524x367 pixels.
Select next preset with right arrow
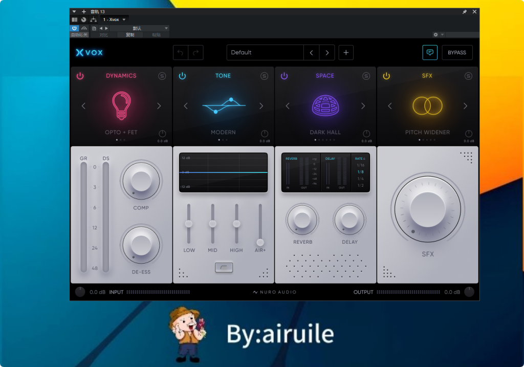tap(327, 53)
